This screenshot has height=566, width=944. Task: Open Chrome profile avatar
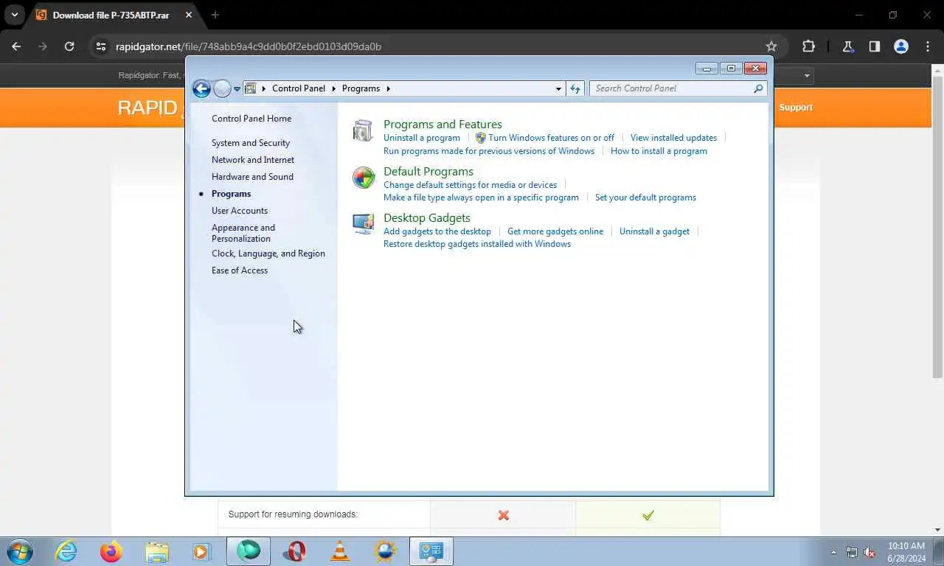(x=900, y=46)
